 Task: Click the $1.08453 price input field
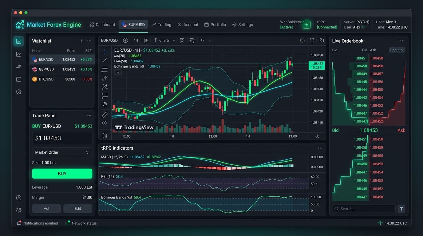pos(62,138)
